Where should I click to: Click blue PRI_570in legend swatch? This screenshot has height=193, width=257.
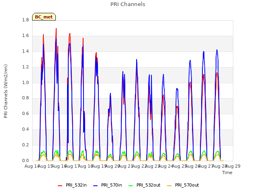pyautogui.click(x=96, y=186)
